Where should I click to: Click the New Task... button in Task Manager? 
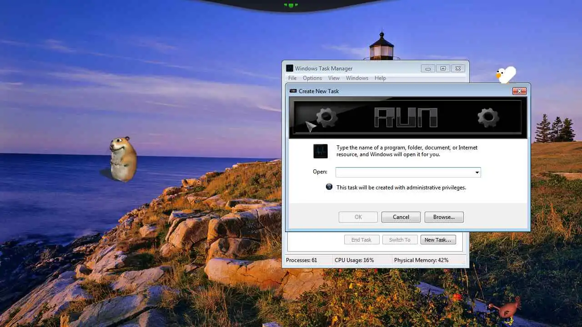437,240
